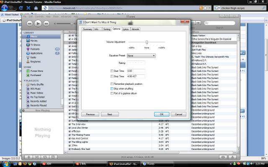Create a new iTunes playlist with plus button
This screenshot has height=167, width=268.
29,157
